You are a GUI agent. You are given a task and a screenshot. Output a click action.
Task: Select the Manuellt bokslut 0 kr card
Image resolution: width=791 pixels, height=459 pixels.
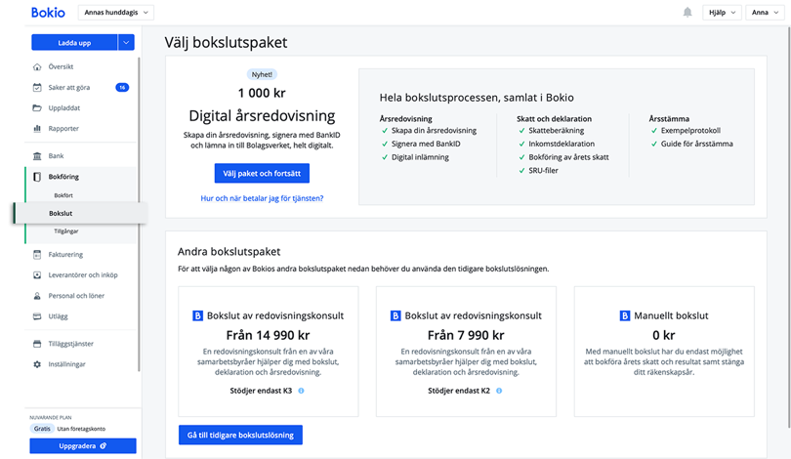tap(664, 352)
